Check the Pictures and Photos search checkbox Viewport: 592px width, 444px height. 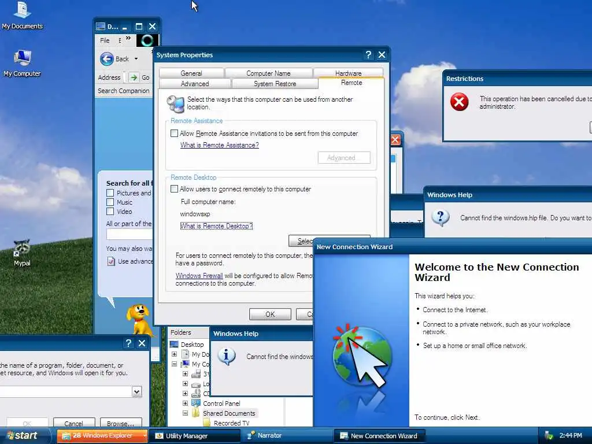pos(110,193)
